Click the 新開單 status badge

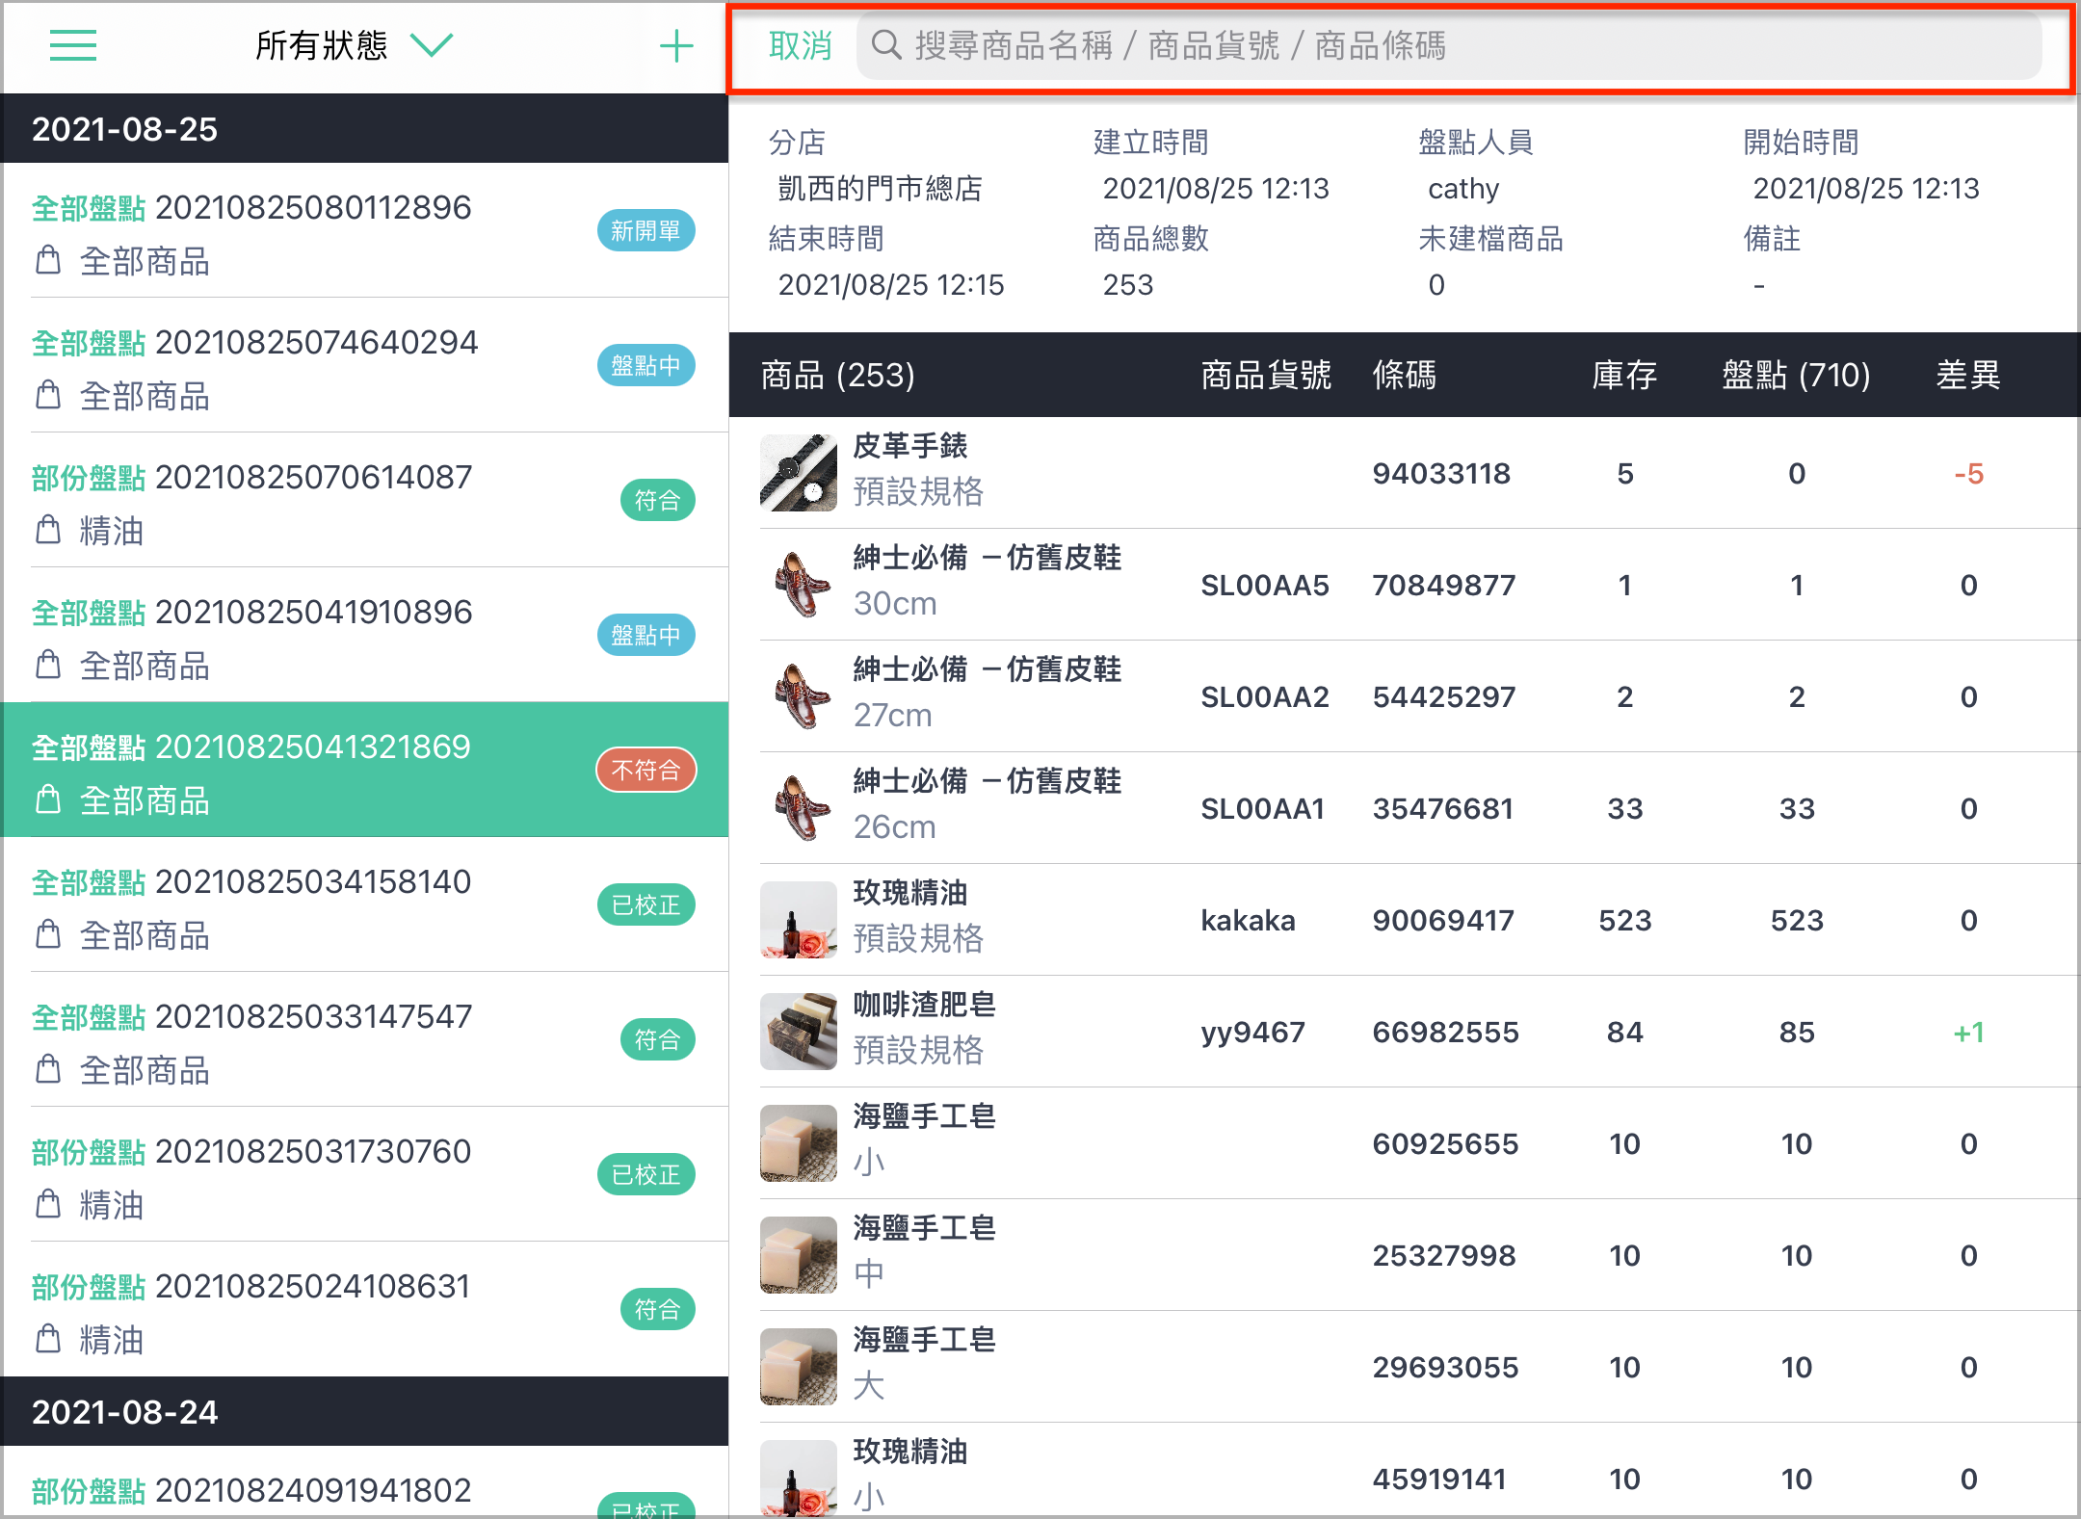[645, 231]
